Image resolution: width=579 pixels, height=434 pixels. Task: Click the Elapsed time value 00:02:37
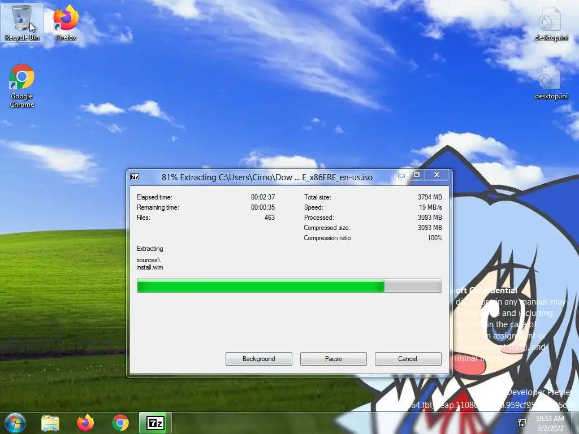point(263,197)
